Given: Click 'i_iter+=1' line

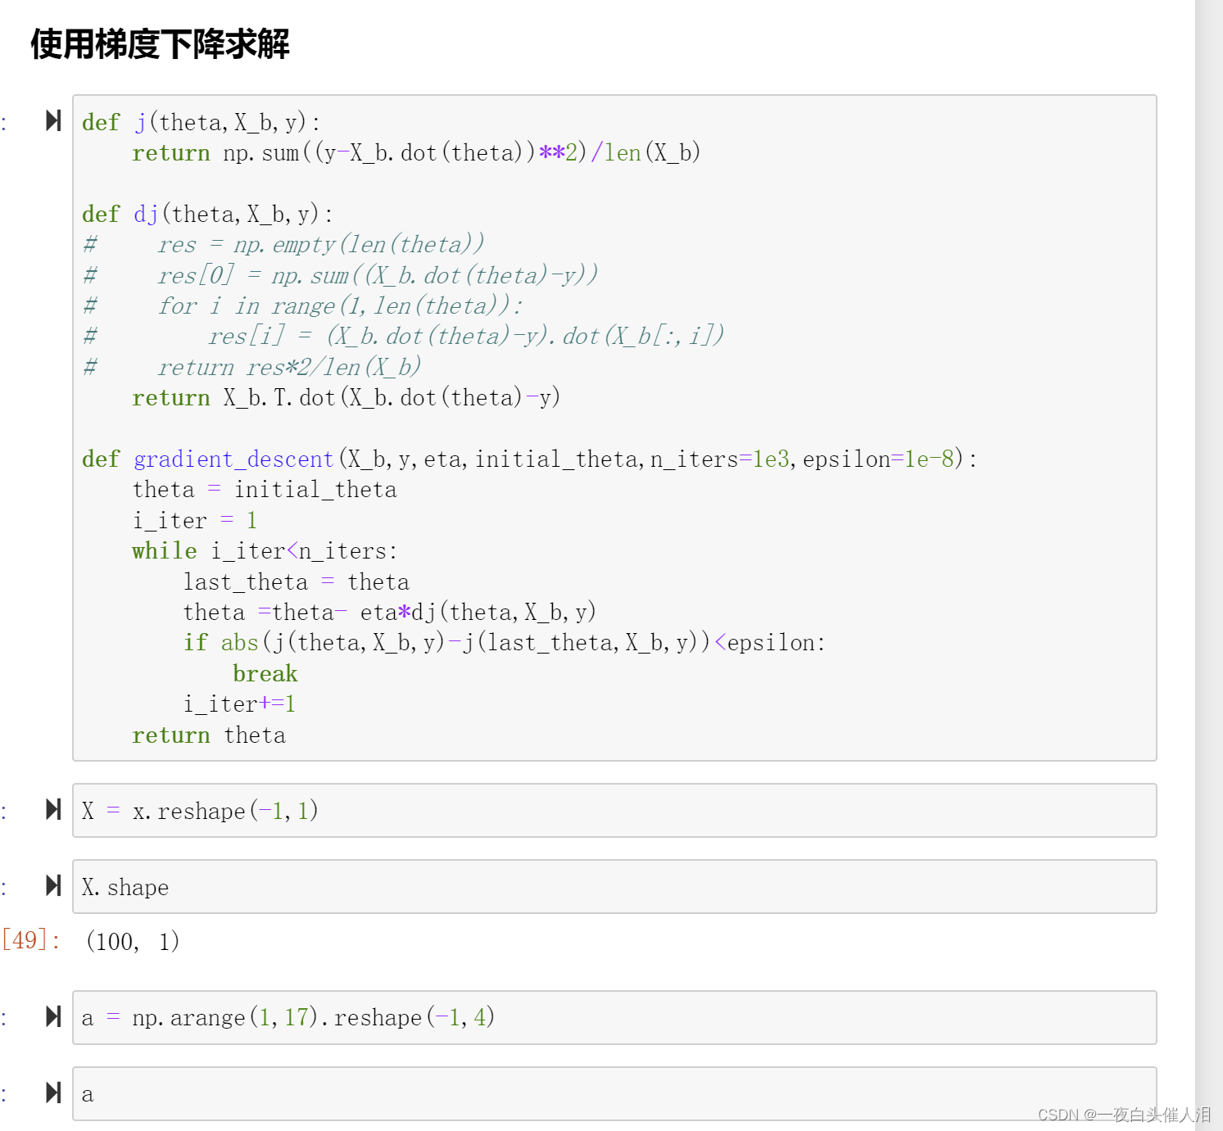Looking at the screenshot, I should 240,704.
